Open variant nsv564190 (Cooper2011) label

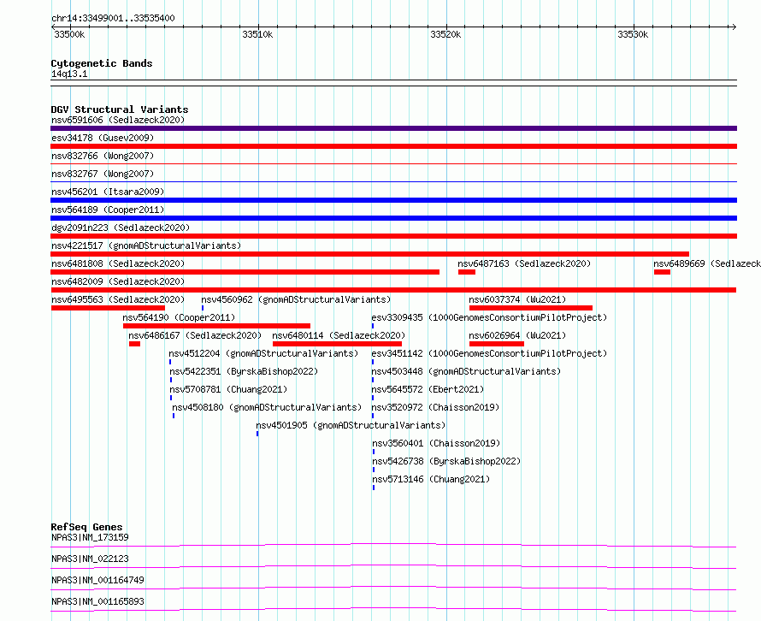pos(179,317)
